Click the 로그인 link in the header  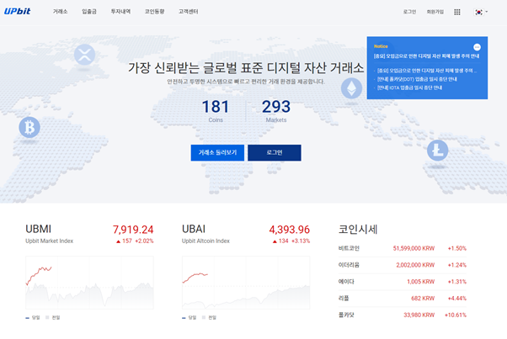click(409, 12)
